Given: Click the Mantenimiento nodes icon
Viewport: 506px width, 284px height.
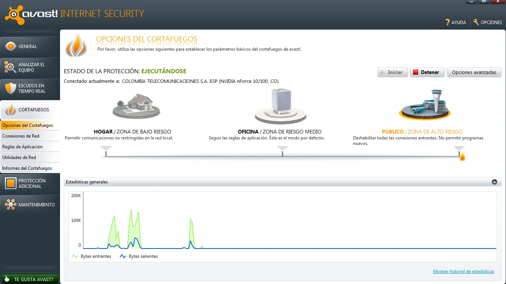Looking at the screenshot, I should [11, 204].
